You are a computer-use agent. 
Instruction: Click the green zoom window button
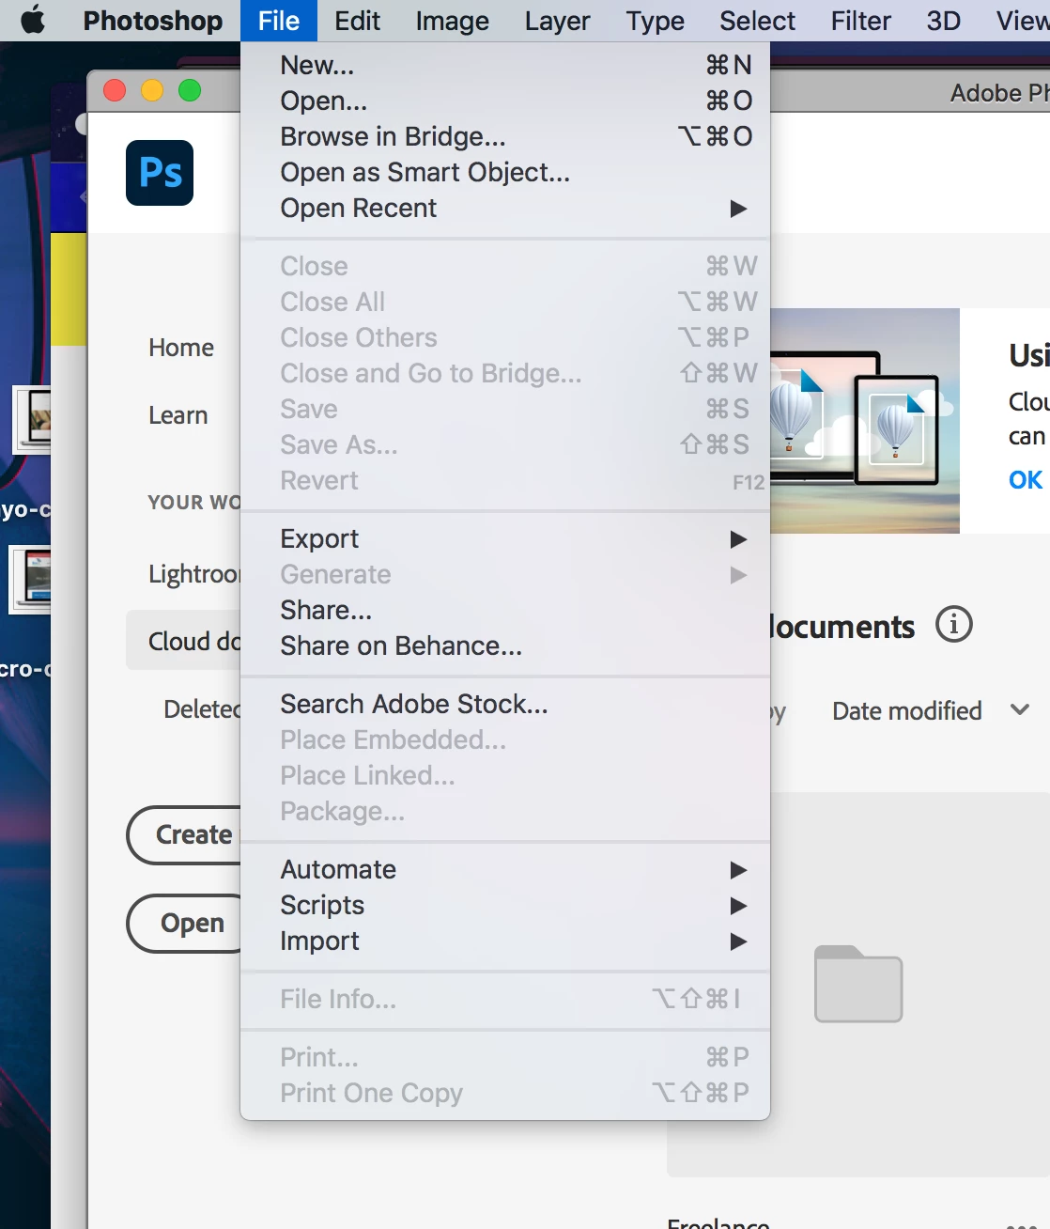tap(190, 90)
